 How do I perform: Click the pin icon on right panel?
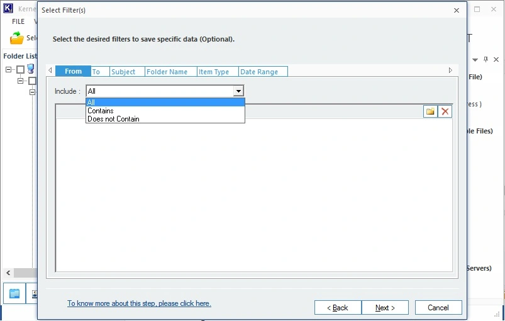point(486,60)
